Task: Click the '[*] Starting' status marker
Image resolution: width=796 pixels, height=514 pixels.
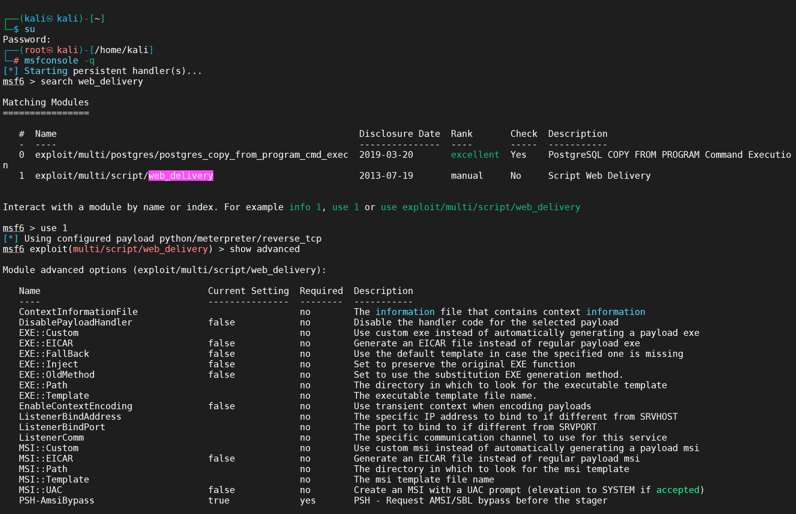Action: coord(10,71)
